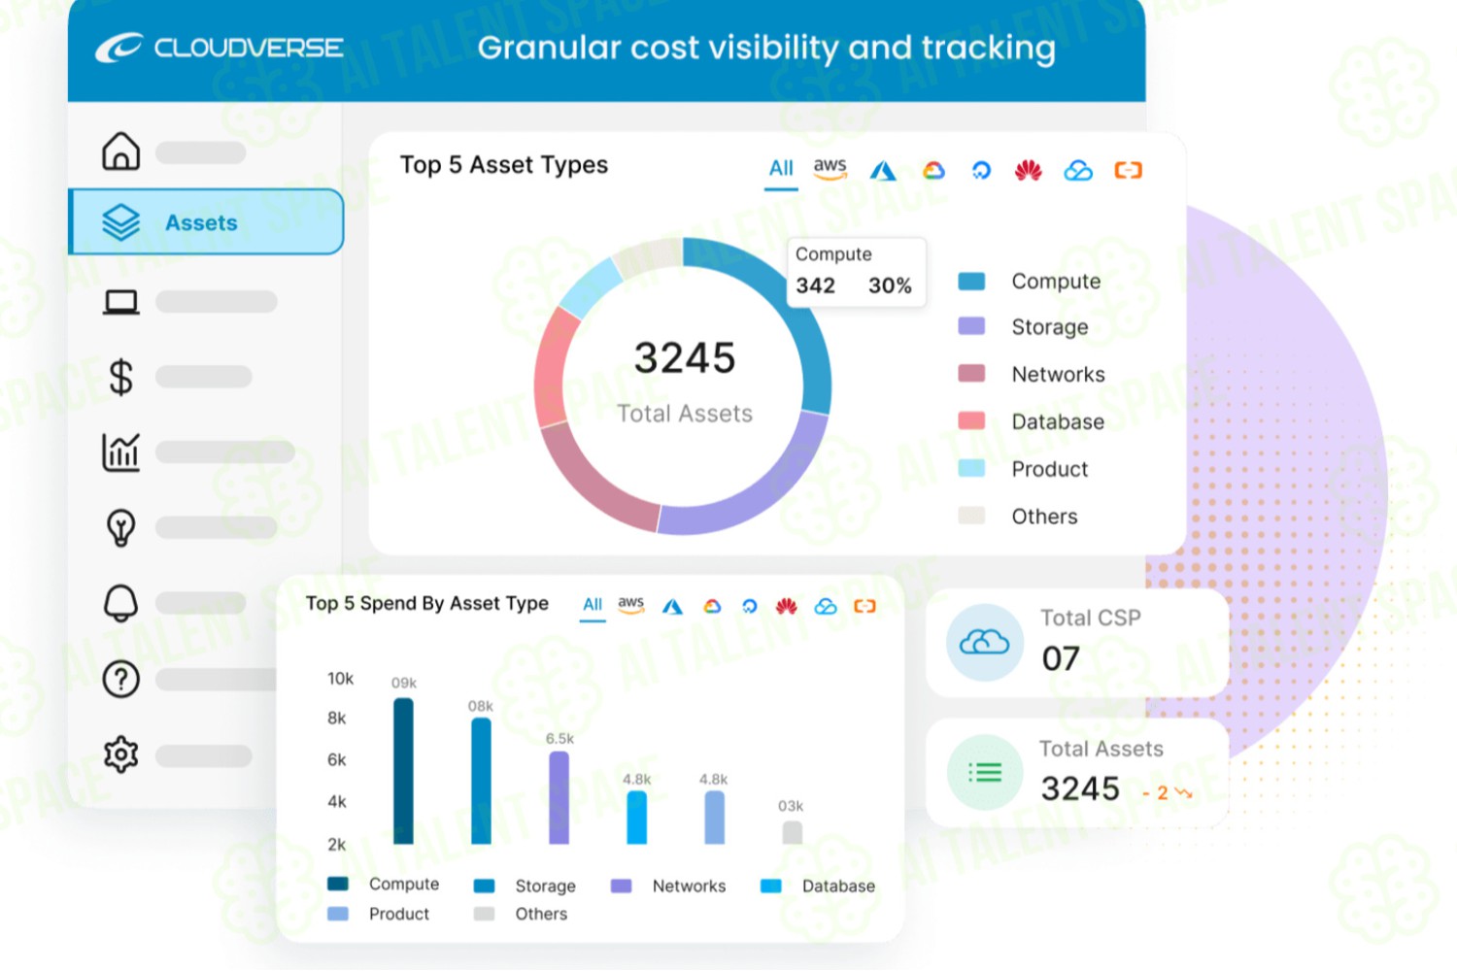Click the Networks label in bar chart legend
The image size is (1457, 971).
click(x=689, y=886)
